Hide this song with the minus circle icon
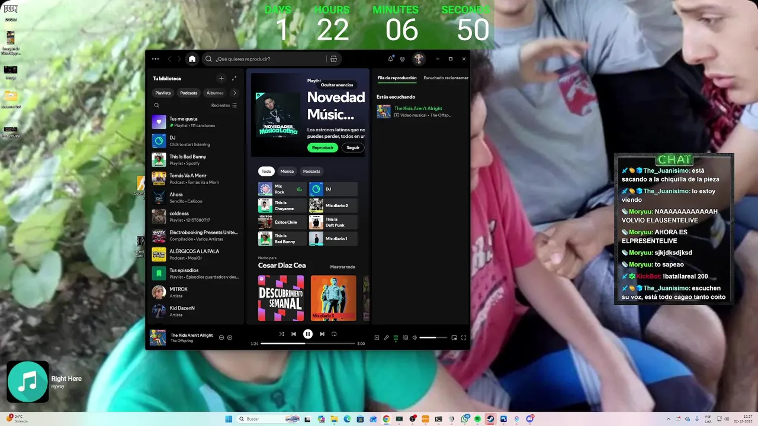 [221, 337]
